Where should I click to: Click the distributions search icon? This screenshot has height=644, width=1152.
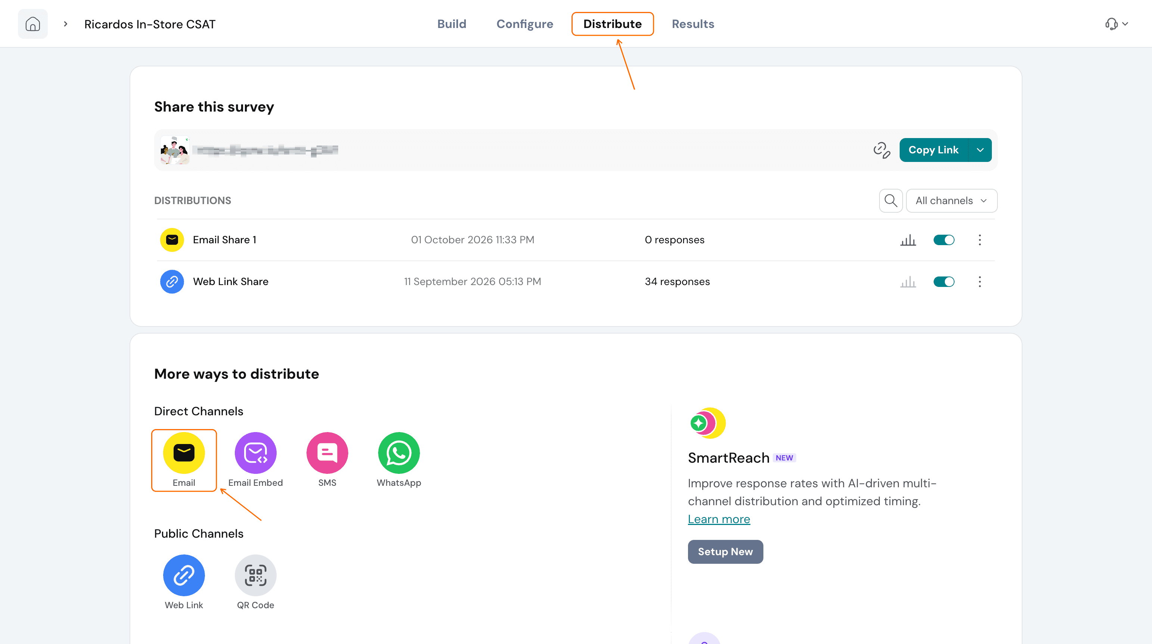click(x=890, y=201)
